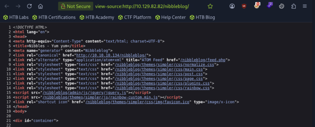This screenshot has width=315, height=127.
Task: Open the favicon.ico link
Action: [x=138, y=102]
